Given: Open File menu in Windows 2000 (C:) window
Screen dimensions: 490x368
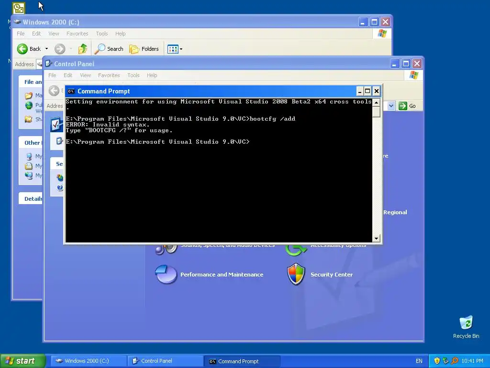Looking at the screenshot, I should pos(21,34).
